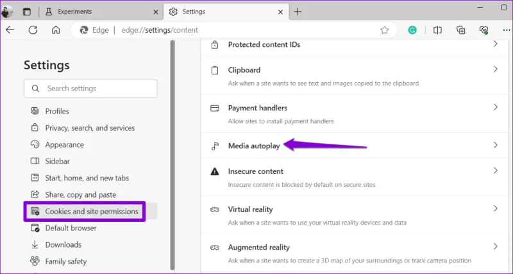This screenshot has width=513, height=274.
Task: Click the Clipboard icon
Action: click(x=215, y=70)
